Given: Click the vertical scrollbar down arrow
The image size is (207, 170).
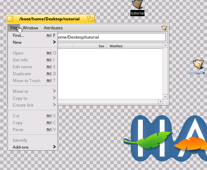Looking at the screenshot, I should (x=165, y=97).
